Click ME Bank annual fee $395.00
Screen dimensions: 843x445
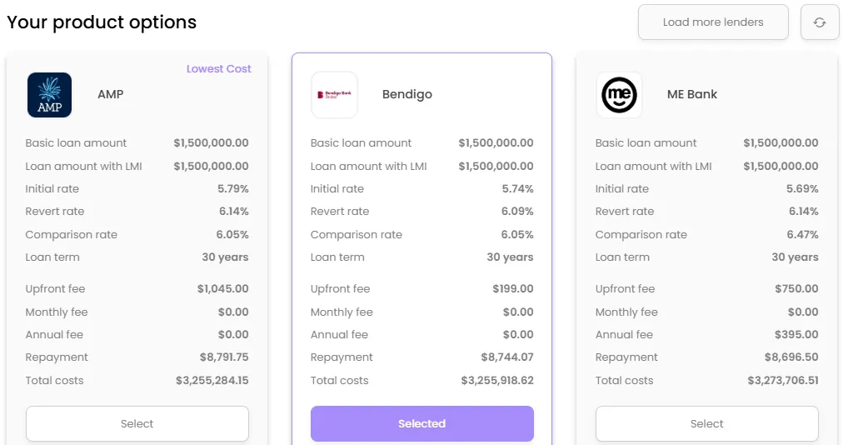click(x=796, y=335)
